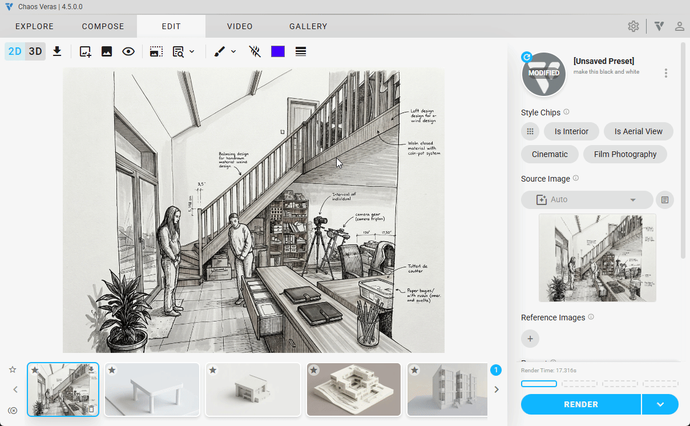The height and width of the screenshot is (426, 690).
Task: Switch to 2D edit mode
Action: [15, 51]
